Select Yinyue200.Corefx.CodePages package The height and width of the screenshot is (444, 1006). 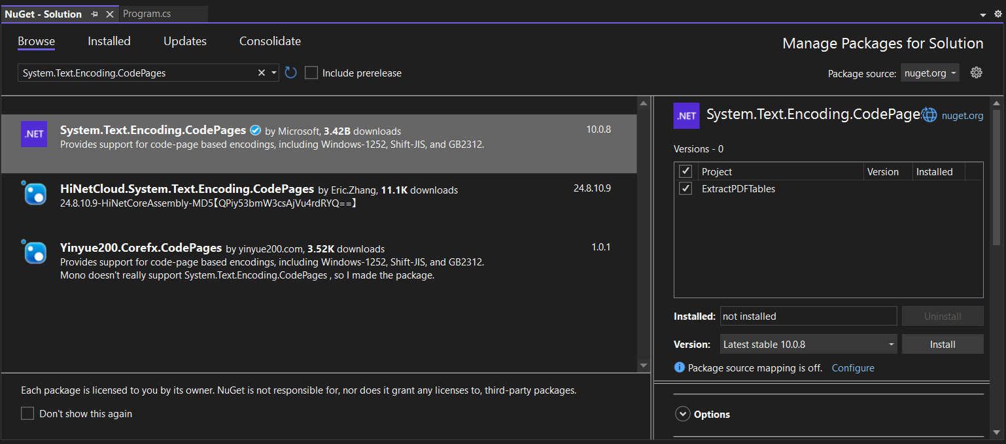[x=141, y=248]
